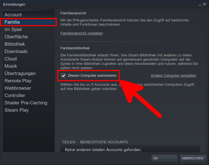Open Übertragungen settings
This screenshot has height=165, width=209.
pyautogui.click(x=20, y=73)
